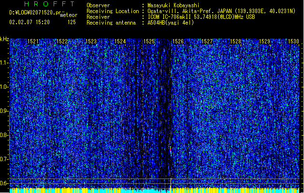Select antenna value A504HB(yagi 4el)

(171, 23)
